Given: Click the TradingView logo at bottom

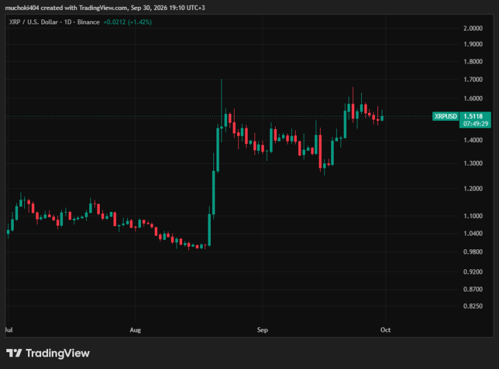Looking at the screenshot, I should (48, 353).
